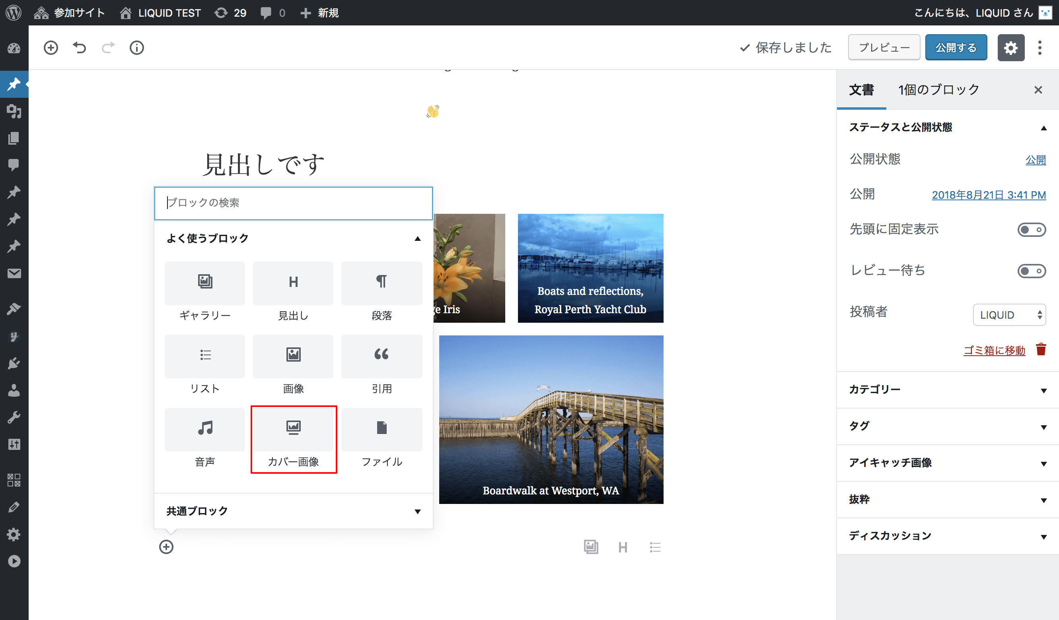Select the Boats and reflections gallery image
This screenshot has height=620, width=1059.
pos(590,268)
